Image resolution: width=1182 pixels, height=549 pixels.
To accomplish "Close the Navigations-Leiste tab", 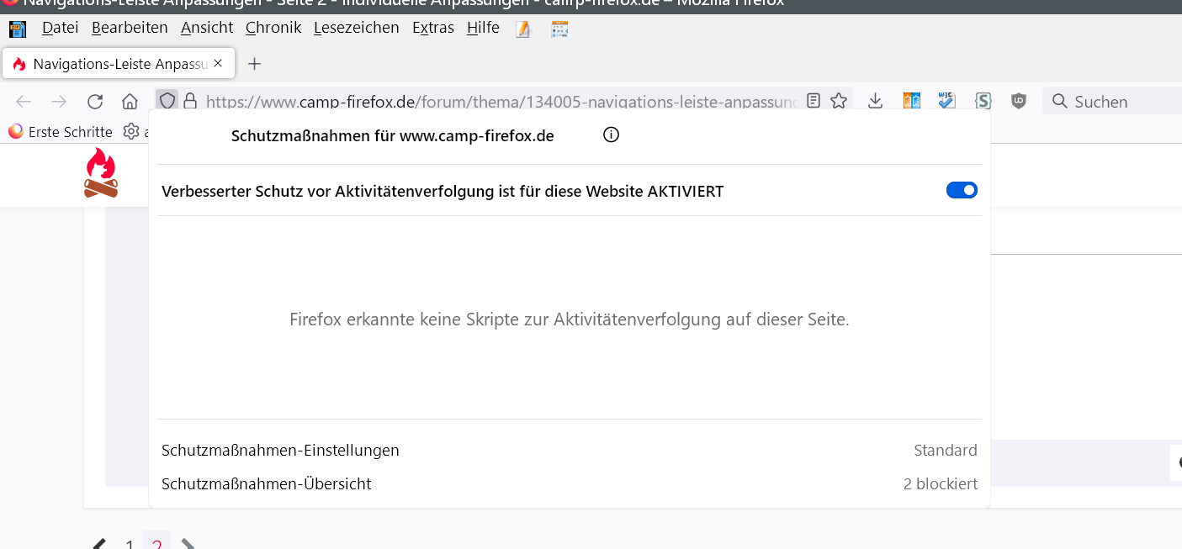I will [219, 63].
